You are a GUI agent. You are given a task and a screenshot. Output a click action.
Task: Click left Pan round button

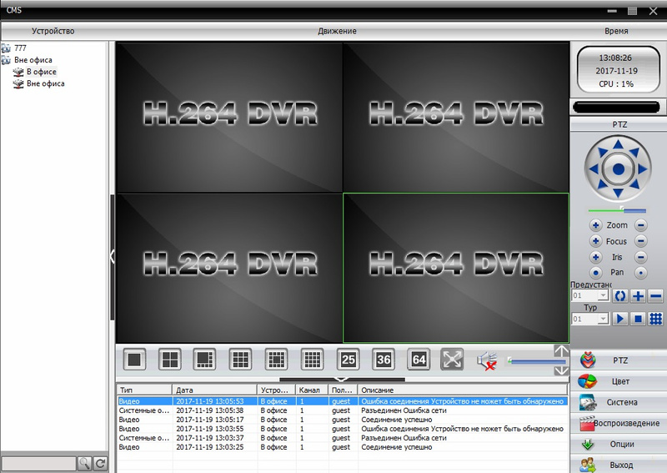[595, 273]
